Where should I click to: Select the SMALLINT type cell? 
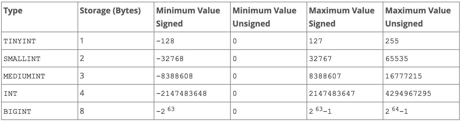point(40,58)
